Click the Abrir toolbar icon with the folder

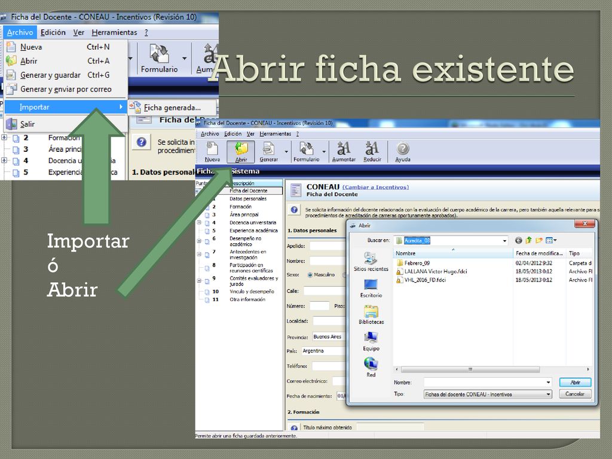click(241, 151)
